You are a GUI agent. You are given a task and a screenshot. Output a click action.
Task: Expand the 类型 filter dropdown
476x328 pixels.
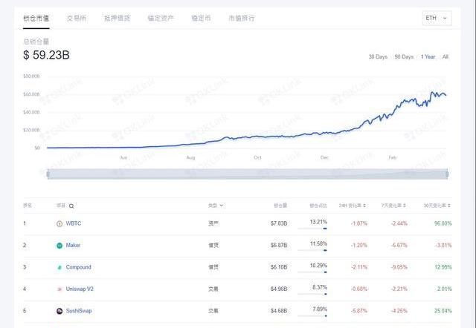[221, 206]
